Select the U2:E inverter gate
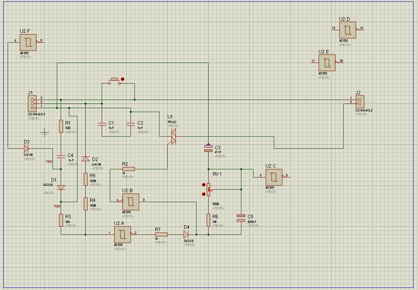418x290 pixels. pyautogui.click(x=327, y=63)
